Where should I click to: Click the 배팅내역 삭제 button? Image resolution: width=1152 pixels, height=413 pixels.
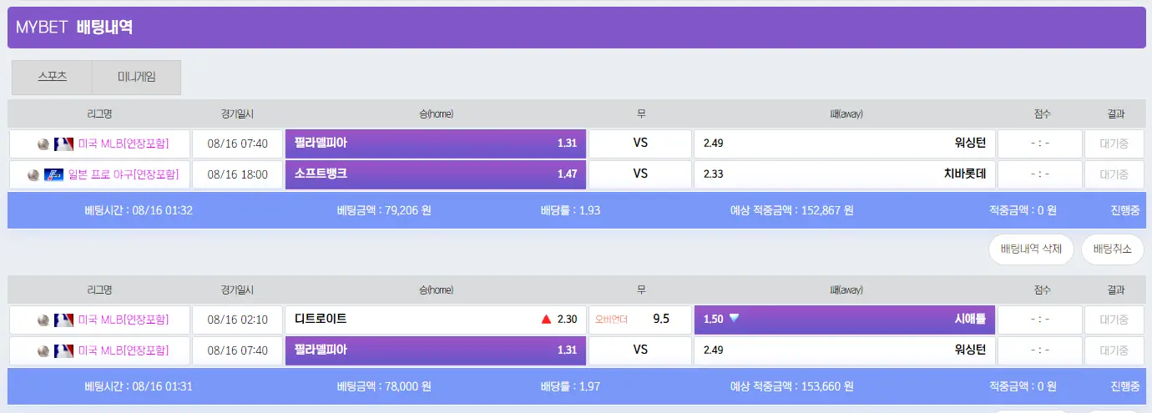pyautogui.click(x=1031, y=249)
